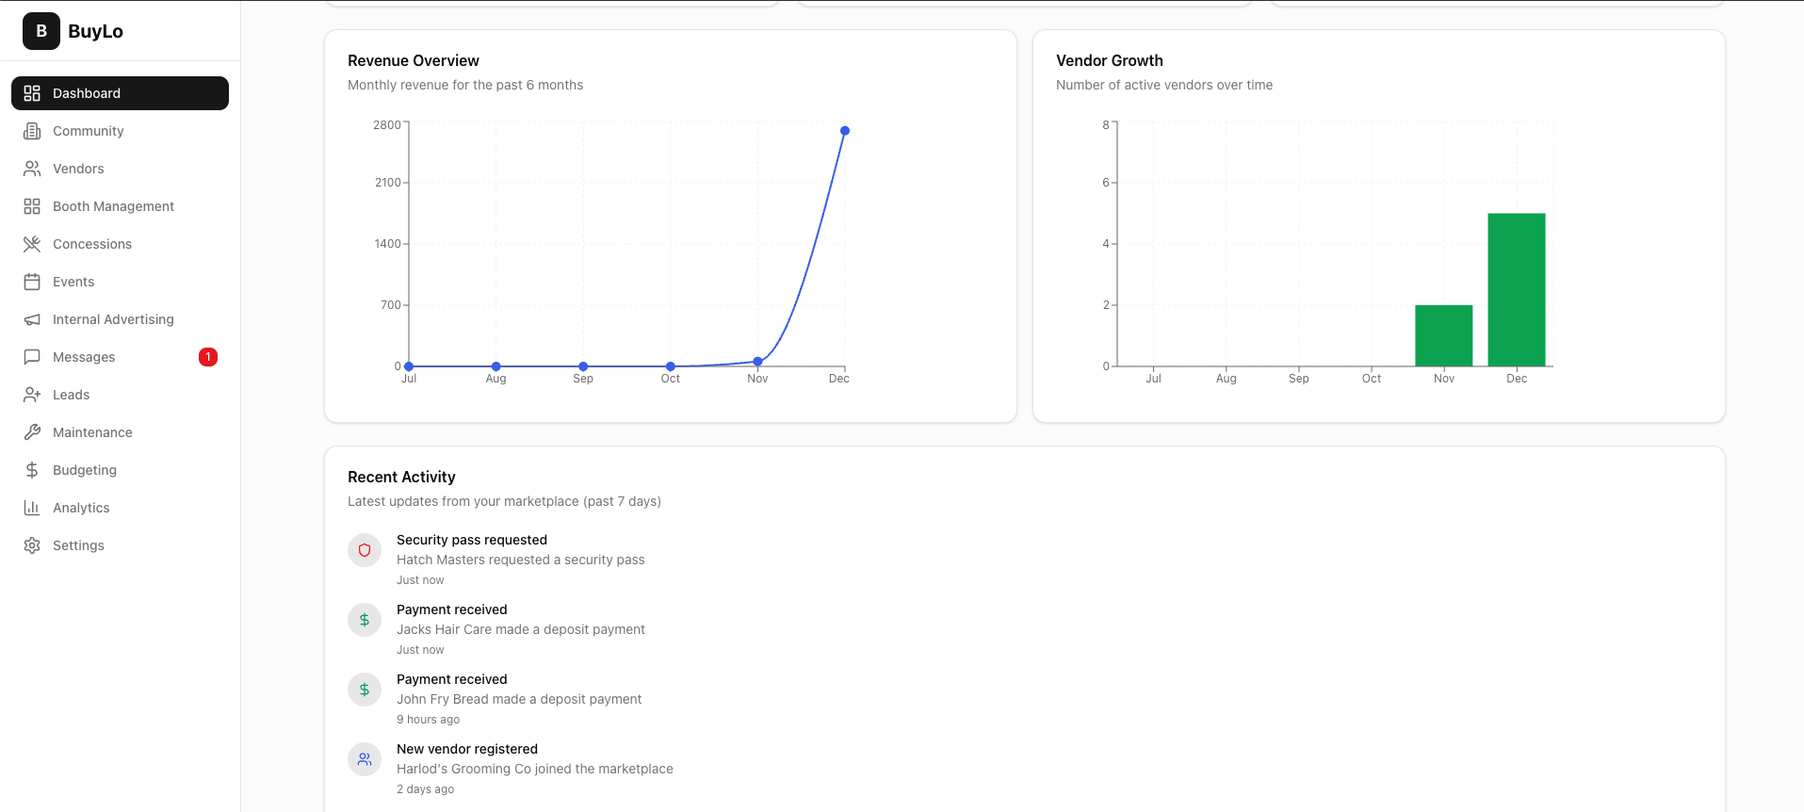Screen dimensions: 1804x812
Task: Click the Analytics bar chart icon
Action: click(32, 507)
